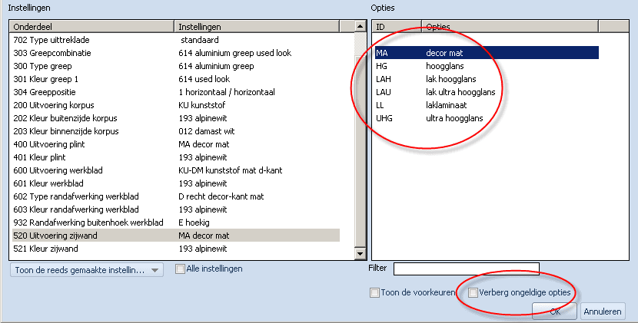The image size is (638, 323).
Task: Confirm with the OK button
Action: tap(554, 311)
